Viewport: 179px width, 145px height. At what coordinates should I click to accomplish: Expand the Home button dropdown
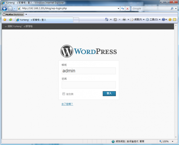click(111, 20)
